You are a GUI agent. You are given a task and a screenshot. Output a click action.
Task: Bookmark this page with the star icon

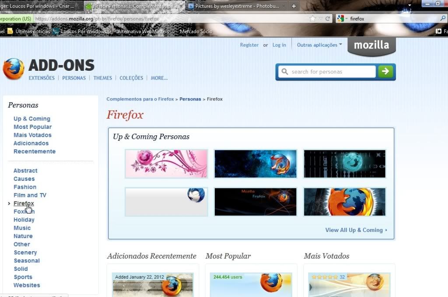point(312,19)
